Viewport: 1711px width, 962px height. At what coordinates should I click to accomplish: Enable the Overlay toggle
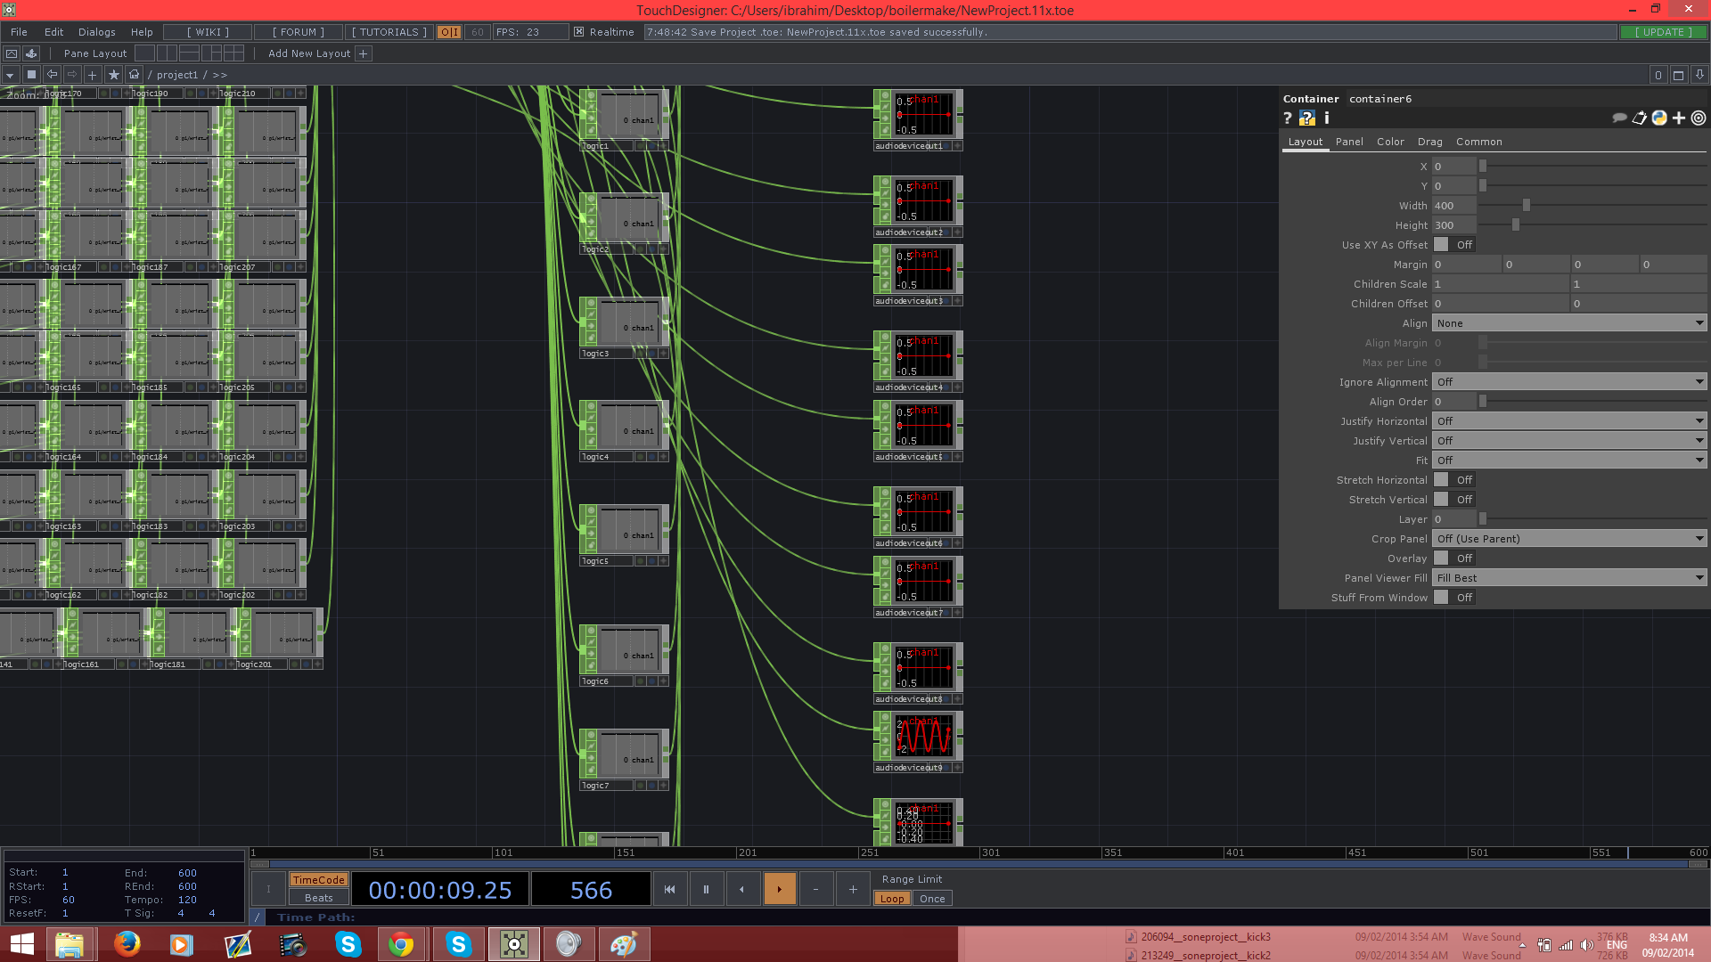point(1441,558)
